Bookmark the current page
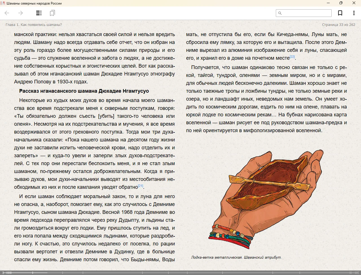The width and height of the screenshot is (361, 275). click(340, 13)
